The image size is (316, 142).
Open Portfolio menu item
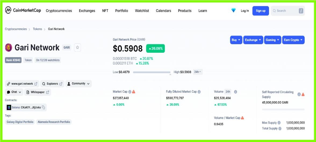point(121,11)
